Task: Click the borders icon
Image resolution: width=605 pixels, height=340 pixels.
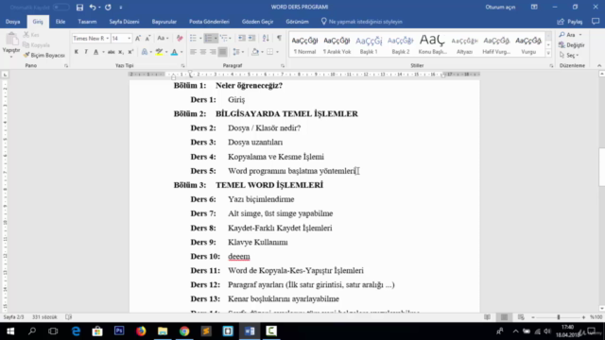Action: pos(270,52)
